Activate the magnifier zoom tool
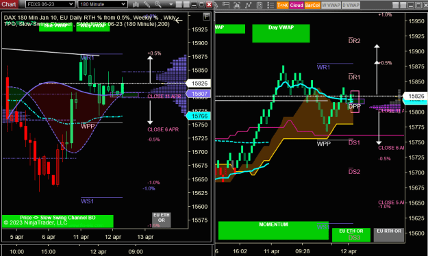The image size is (428, 256). 158,4
